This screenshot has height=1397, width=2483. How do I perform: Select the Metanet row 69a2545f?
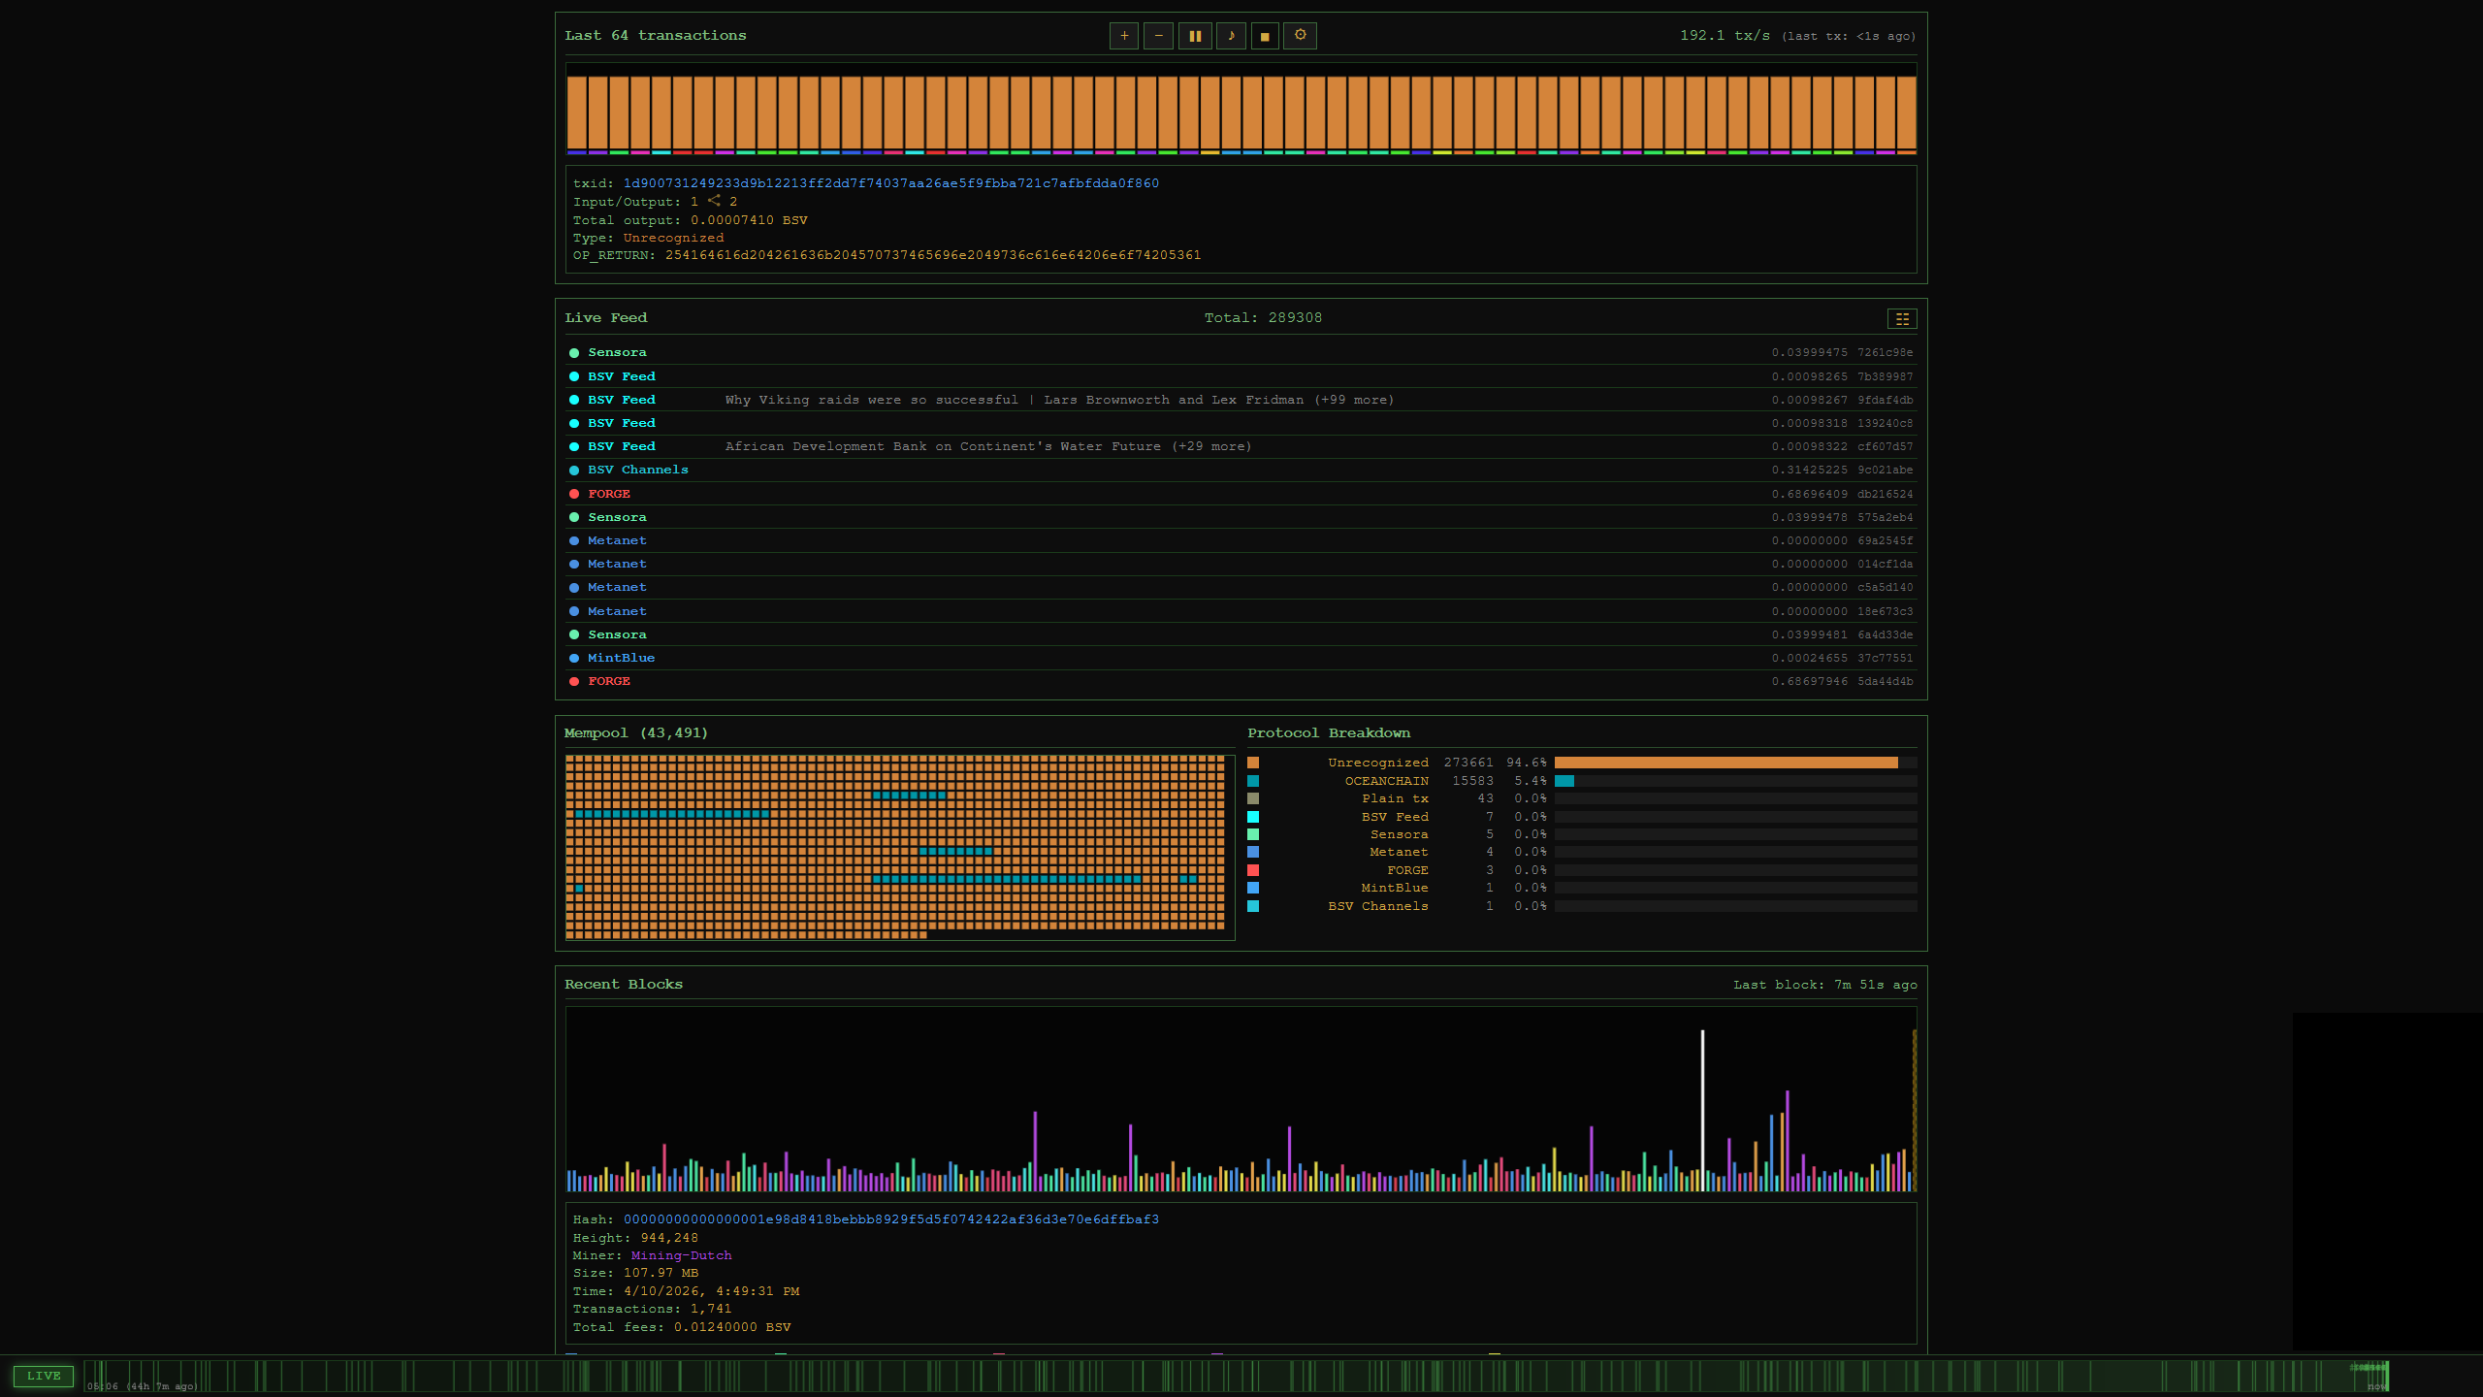point(1241,540)
